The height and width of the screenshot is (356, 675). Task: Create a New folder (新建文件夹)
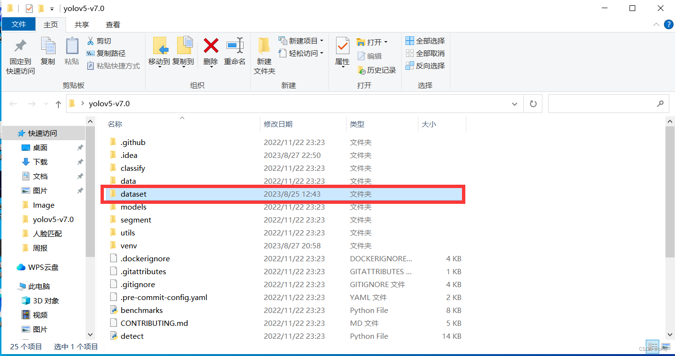[264, 56]
